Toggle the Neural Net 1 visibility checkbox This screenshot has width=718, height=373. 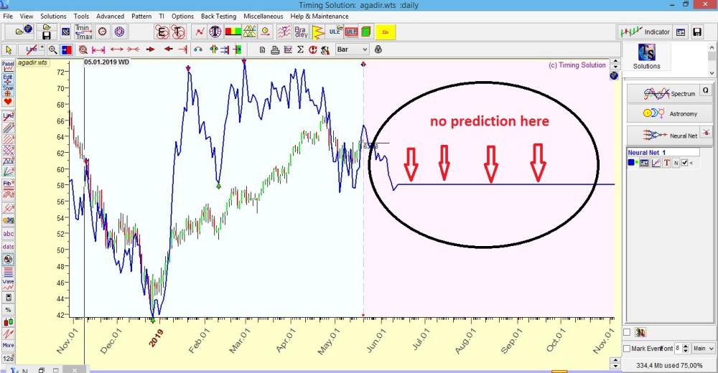pyautogui.click(x=684, y=163)
